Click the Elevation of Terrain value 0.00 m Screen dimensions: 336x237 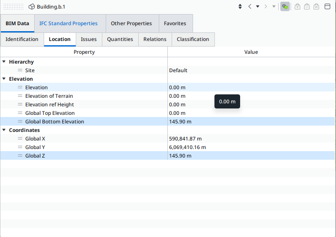click(x=177, y=96)
